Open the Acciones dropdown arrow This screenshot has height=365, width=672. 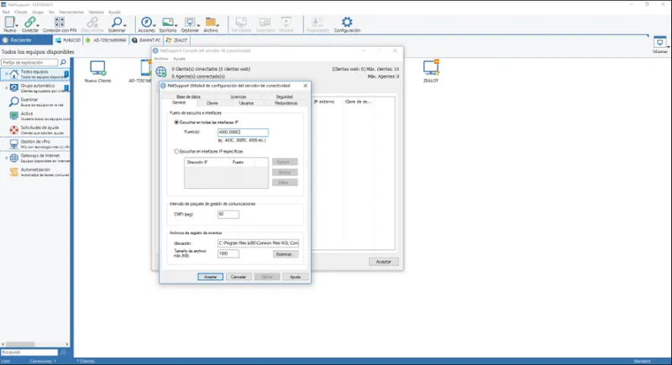point(154,25)
